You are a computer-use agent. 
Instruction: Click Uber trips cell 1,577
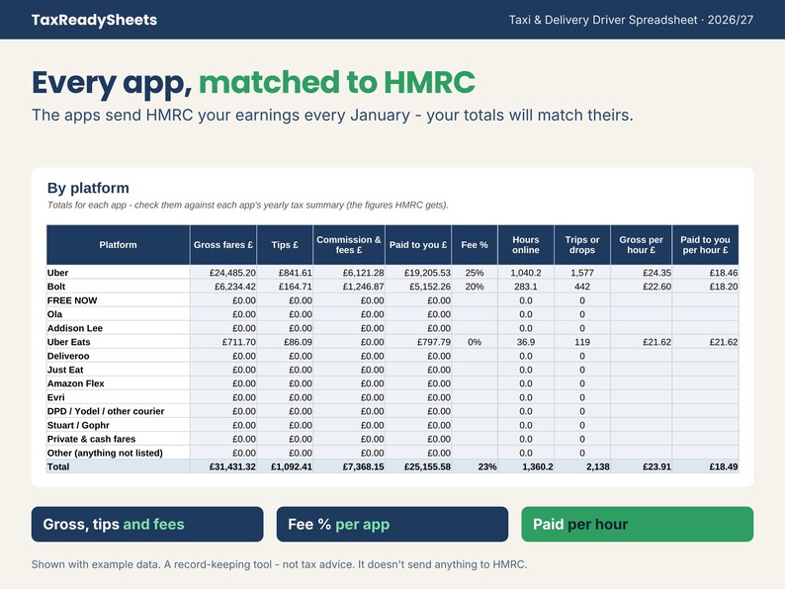coord(582,273)
